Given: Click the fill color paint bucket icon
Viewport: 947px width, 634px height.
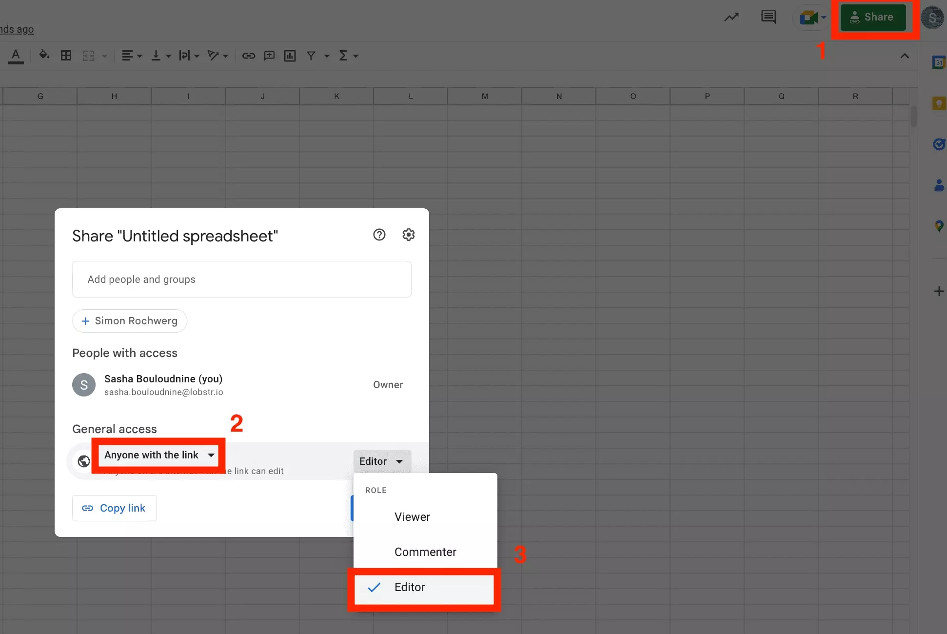Looking at the screenshot, I should [44, 55].
